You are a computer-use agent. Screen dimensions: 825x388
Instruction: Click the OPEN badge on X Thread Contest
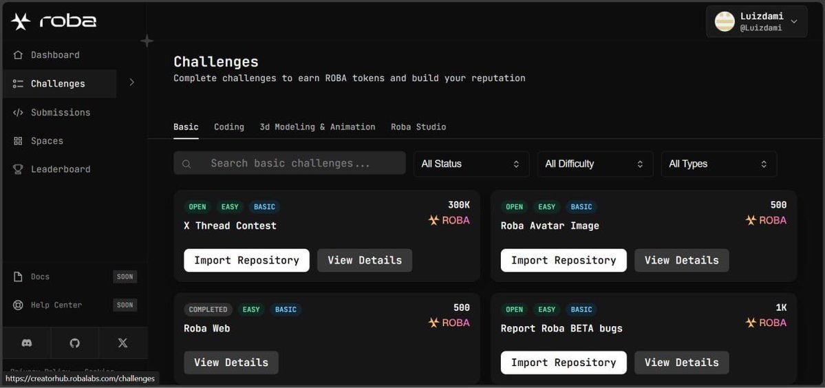tap(197, 206)
